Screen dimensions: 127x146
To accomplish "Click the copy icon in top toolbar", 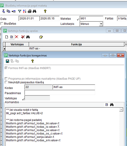I will [8, 11].
